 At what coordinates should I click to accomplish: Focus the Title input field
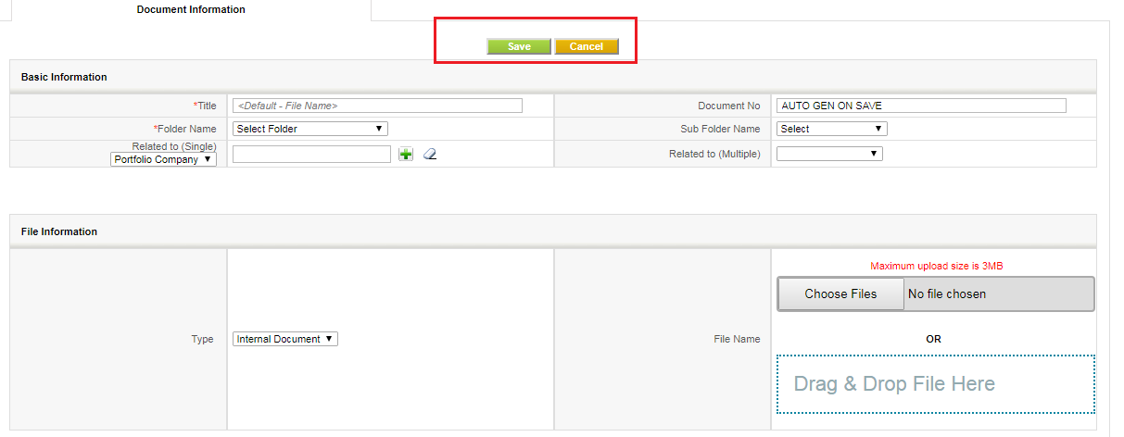(x=378, y=106)
